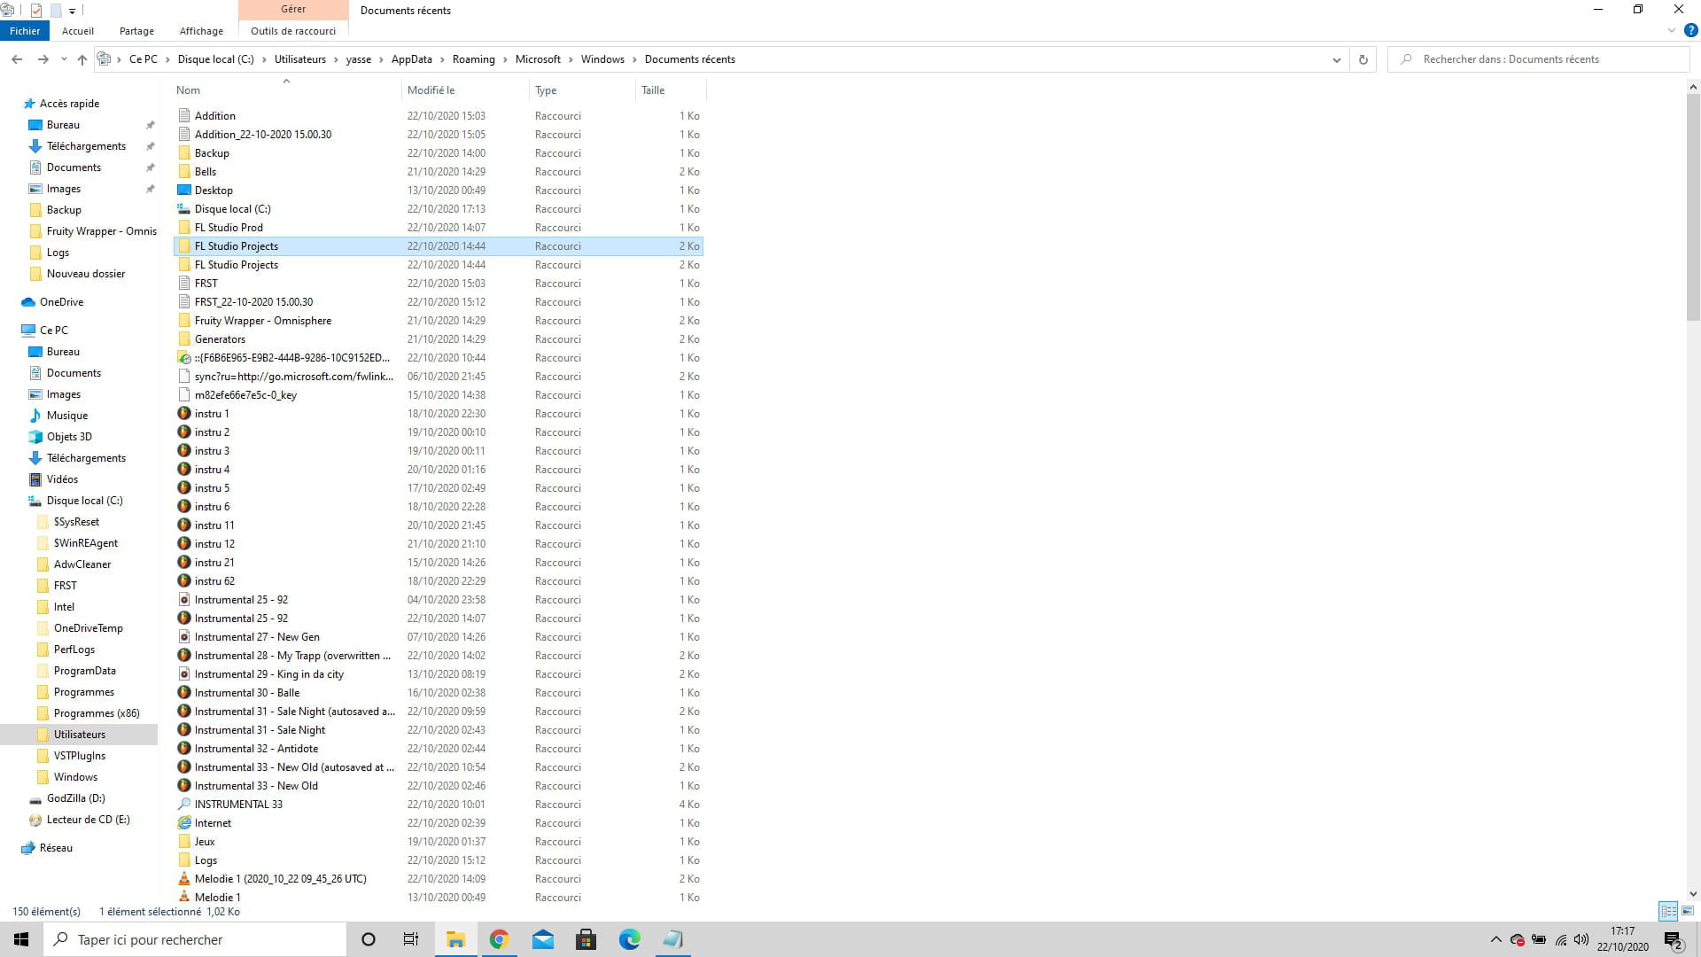
Task: Go up one folder level
Action: (x=82, y=59)
